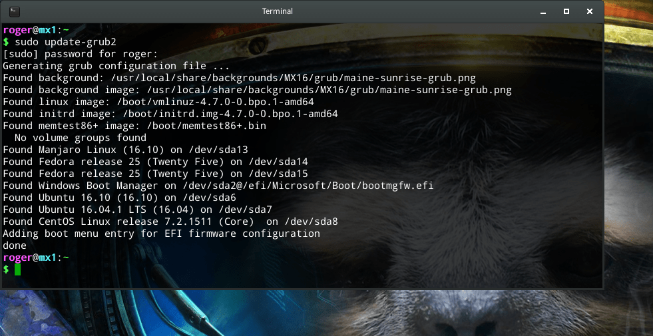Image resolution: width=653 pixels, height=336 pixels.
Task: Click the top "roger@mx1:~" prompt
Action: click(36, 30)
